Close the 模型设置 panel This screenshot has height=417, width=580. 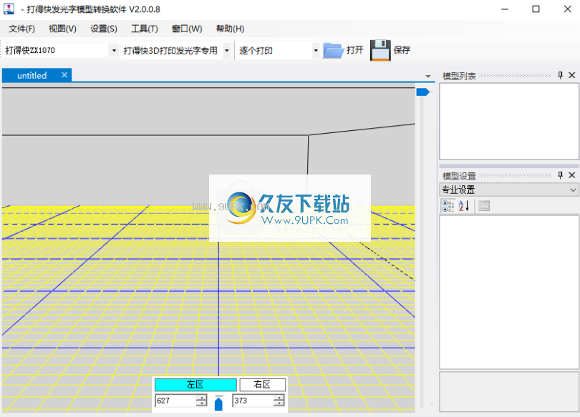tap(572, 175)
